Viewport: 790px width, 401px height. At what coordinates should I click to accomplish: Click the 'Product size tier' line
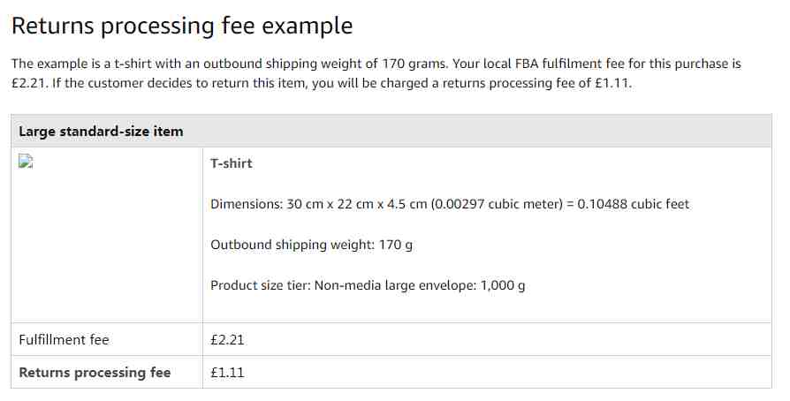368,285
